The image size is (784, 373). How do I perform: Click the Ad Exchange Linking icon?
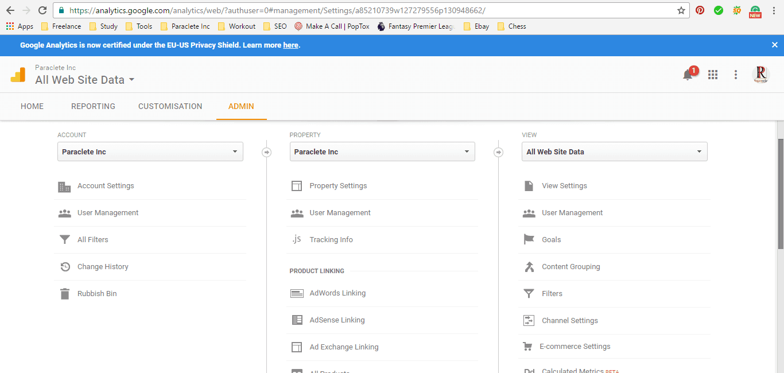coord(297,347)
